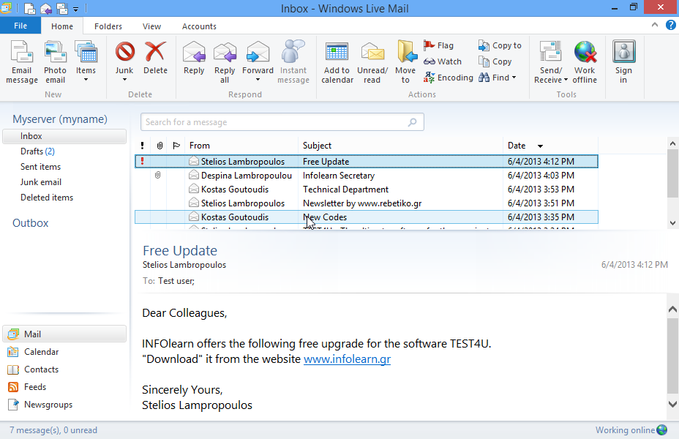Forward the selected message

click(x=258, y=56)
